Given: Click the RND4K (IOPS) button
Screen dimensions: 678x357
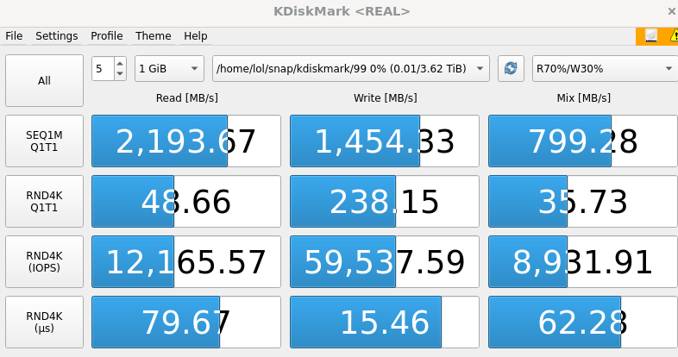Looking at the screenshot, I should point(44,262).
